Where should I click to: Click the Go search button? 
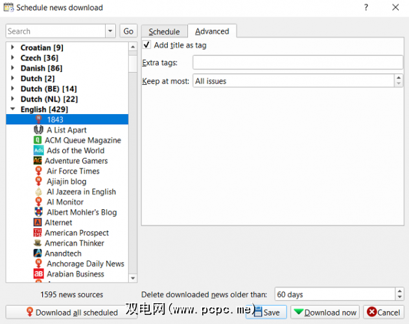click(128, 31)
